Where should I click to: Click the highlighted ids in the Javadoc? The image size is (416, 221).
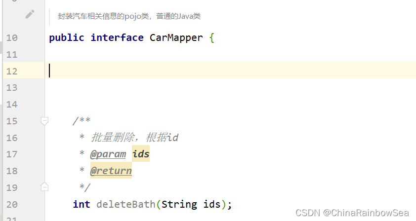pyautogui.click(x=141, y=154)
